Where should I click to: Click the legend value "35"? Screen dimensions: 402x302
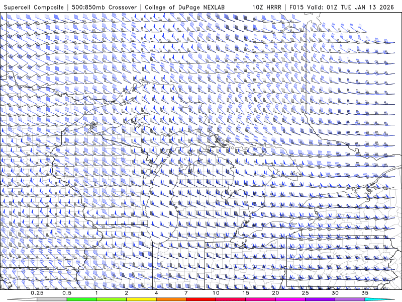tap(365, 293)
